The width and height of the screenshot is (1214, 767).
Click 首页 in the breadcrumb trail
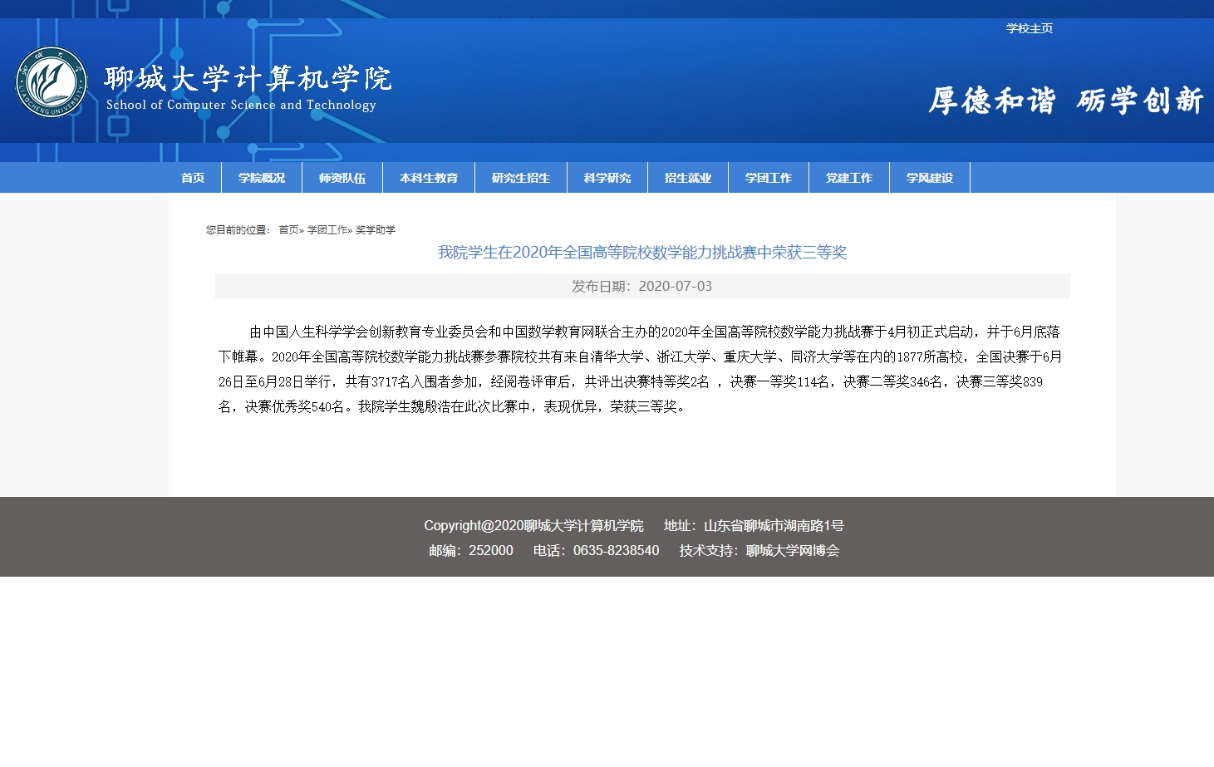tap(288, 230)
